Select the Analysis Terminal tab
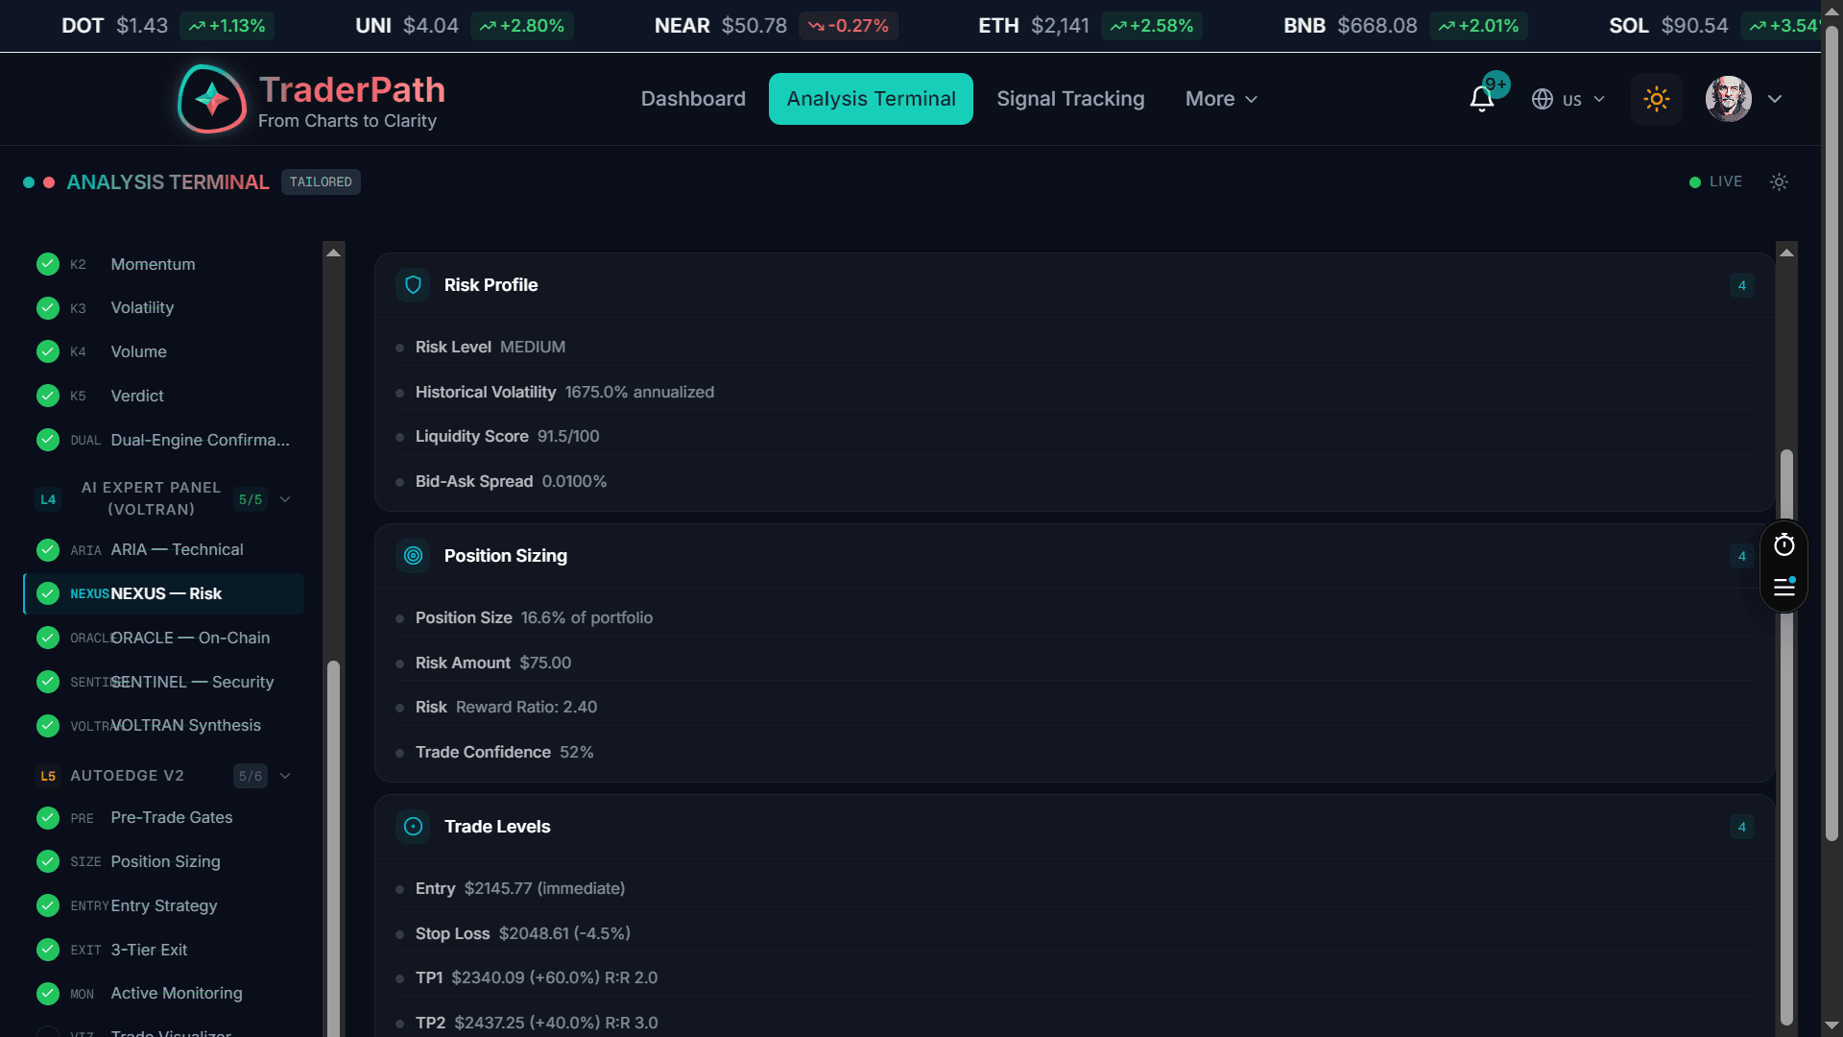 click(871, 99)
